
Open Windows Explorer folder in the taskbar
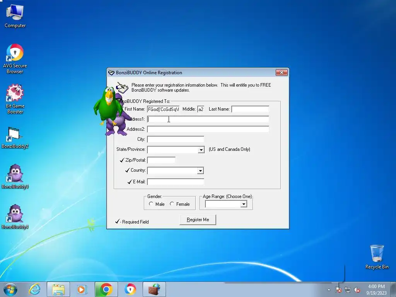pos(58,289)
